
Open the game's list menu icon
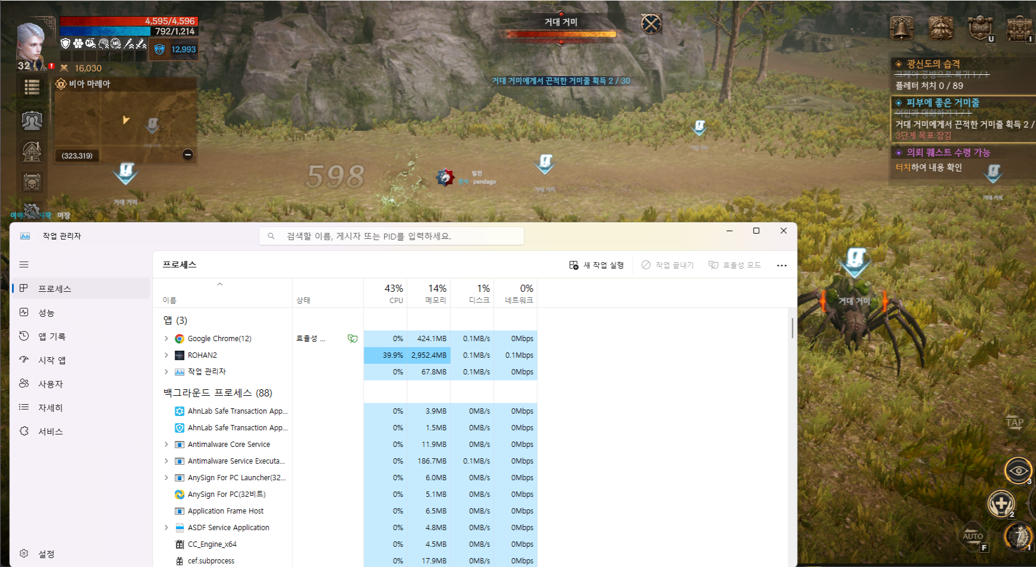tap(32, 87)
